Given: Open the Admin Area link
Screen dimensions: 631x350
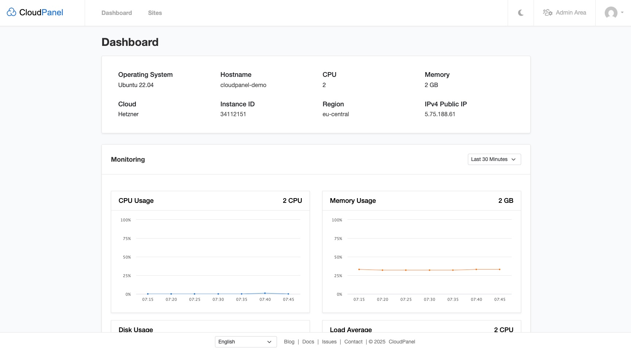Looking at the screenshot, I should pyautogui.click(x=571, y=13).
